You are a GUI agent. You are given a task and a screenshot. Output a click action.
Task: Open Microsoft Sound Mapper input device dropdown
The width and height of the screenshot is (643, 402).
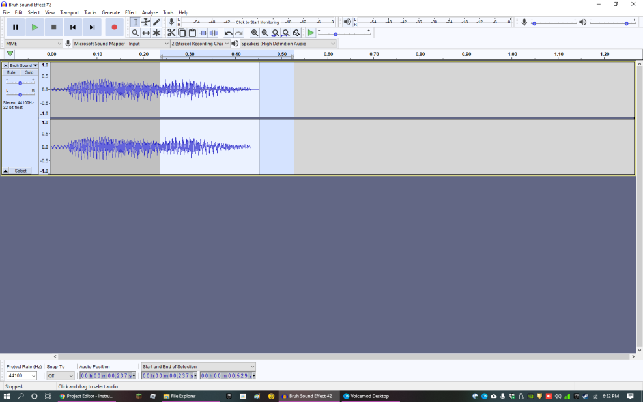pos(121,44)
